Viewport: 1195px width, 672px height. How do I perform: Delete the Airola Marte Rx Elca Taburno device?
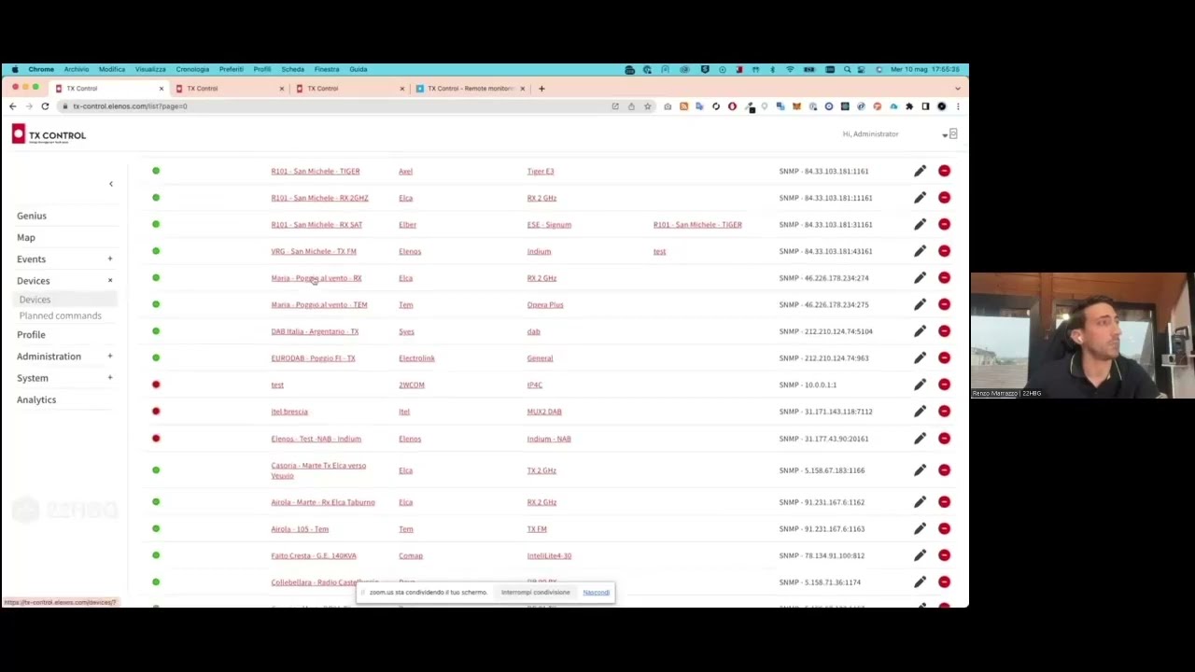pyautogui.click(x=944, y=502)
